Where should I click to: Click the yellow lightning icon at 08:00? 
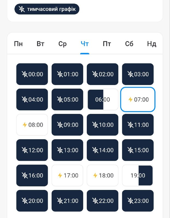point(25,125)
